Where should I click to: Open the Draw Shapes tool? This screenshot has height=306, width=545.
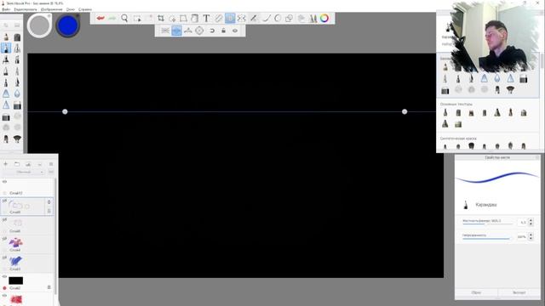tap(289, 18)
